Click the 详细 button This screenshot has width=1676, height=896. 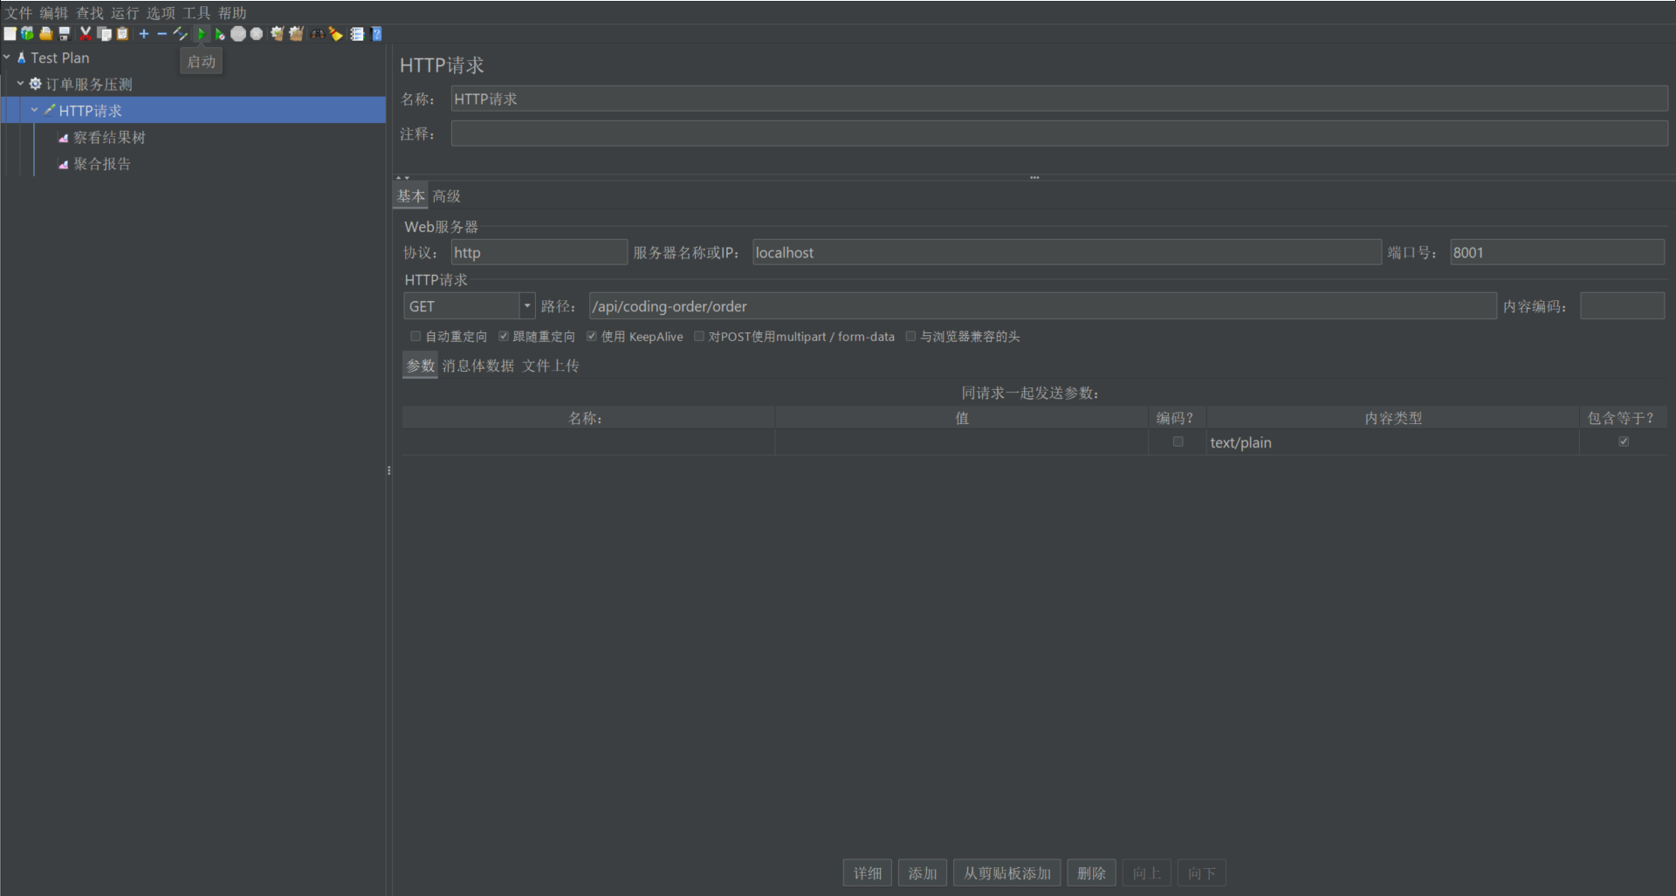[x=868, y=873]
